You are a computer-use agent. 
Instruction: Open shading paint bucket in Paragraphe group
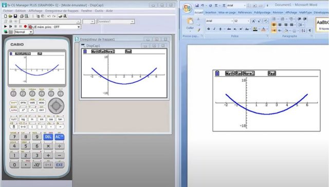pos(286,31)
